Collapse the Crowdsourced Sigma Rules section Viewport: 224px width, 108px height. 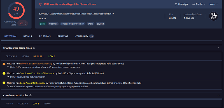(x=218, y=48)
